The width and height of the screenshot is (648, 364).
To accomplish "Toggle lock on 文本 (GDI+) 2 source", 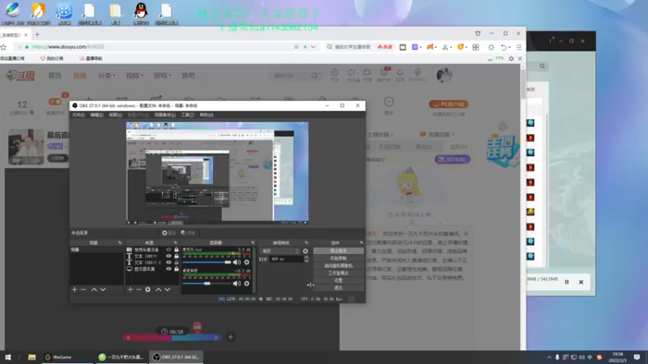I will pyautogui.click(x=177, y=262).
